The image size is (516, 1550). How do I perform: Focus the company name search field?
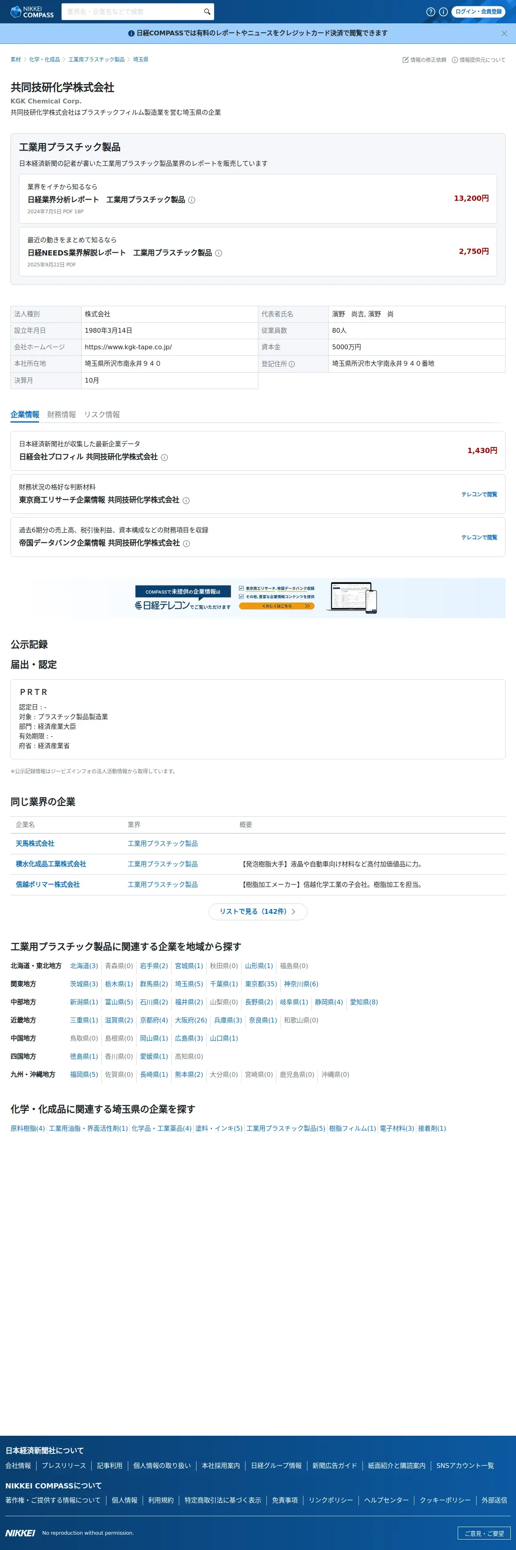tap(132, 11)
